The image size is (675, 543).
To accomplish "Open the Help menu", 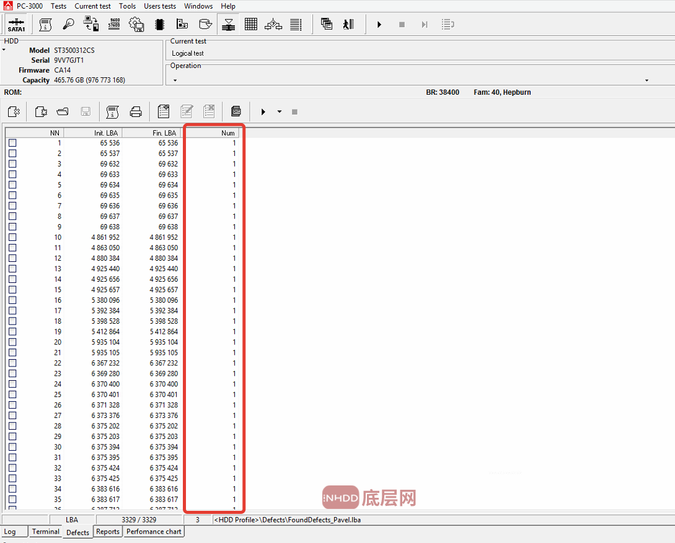I will coord(228,6).
